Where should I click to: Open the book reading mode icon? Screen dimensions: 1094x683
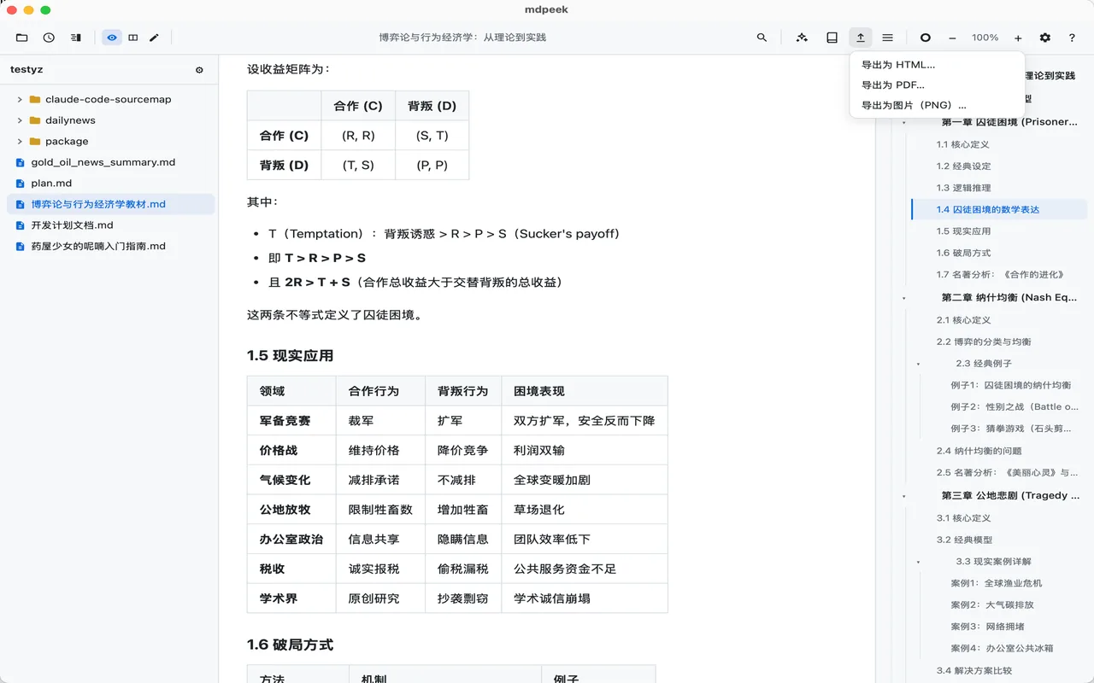832,38
